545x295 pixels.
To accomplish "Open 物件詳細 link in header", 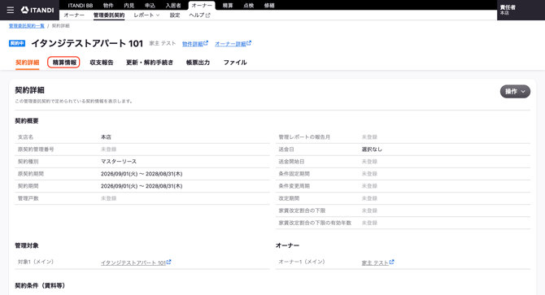I will (x=193, y=44).
